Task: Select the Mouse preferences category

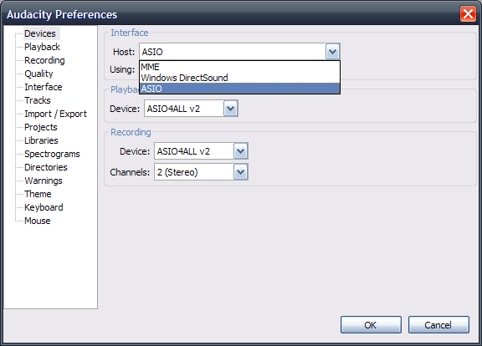Action: click(38, 221)
